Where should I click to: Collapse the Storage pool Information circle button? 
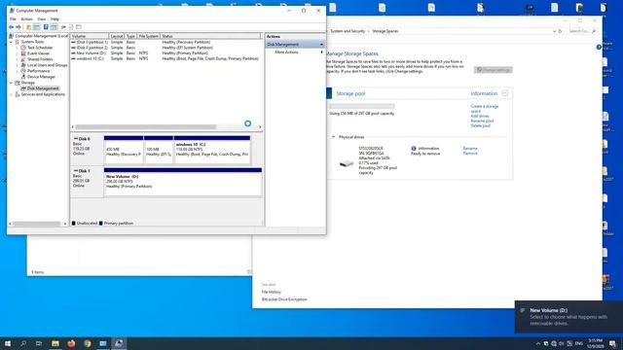pos(504,93)
